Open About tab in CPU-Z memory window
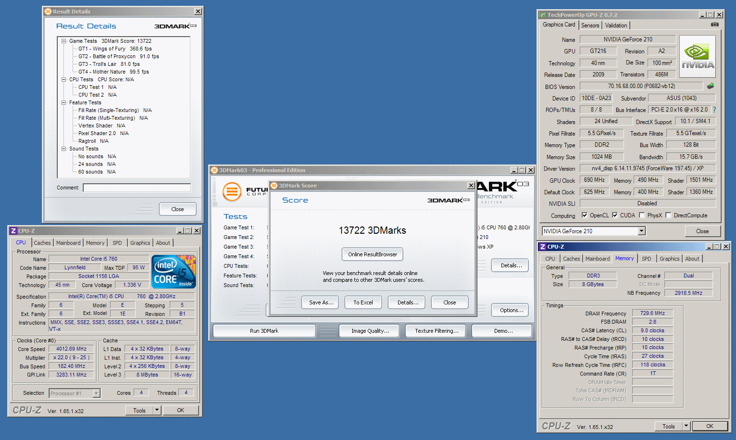 692,259
